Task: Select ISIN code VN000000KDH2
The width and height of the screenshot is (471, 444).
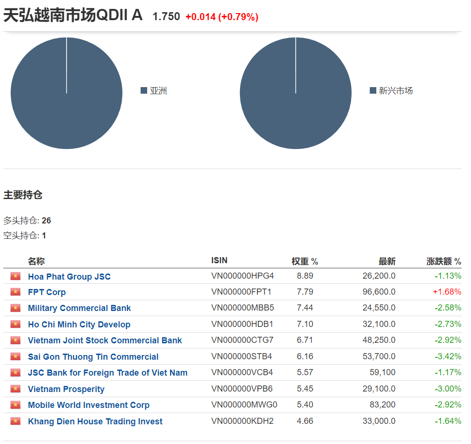Action: (242, 421)
